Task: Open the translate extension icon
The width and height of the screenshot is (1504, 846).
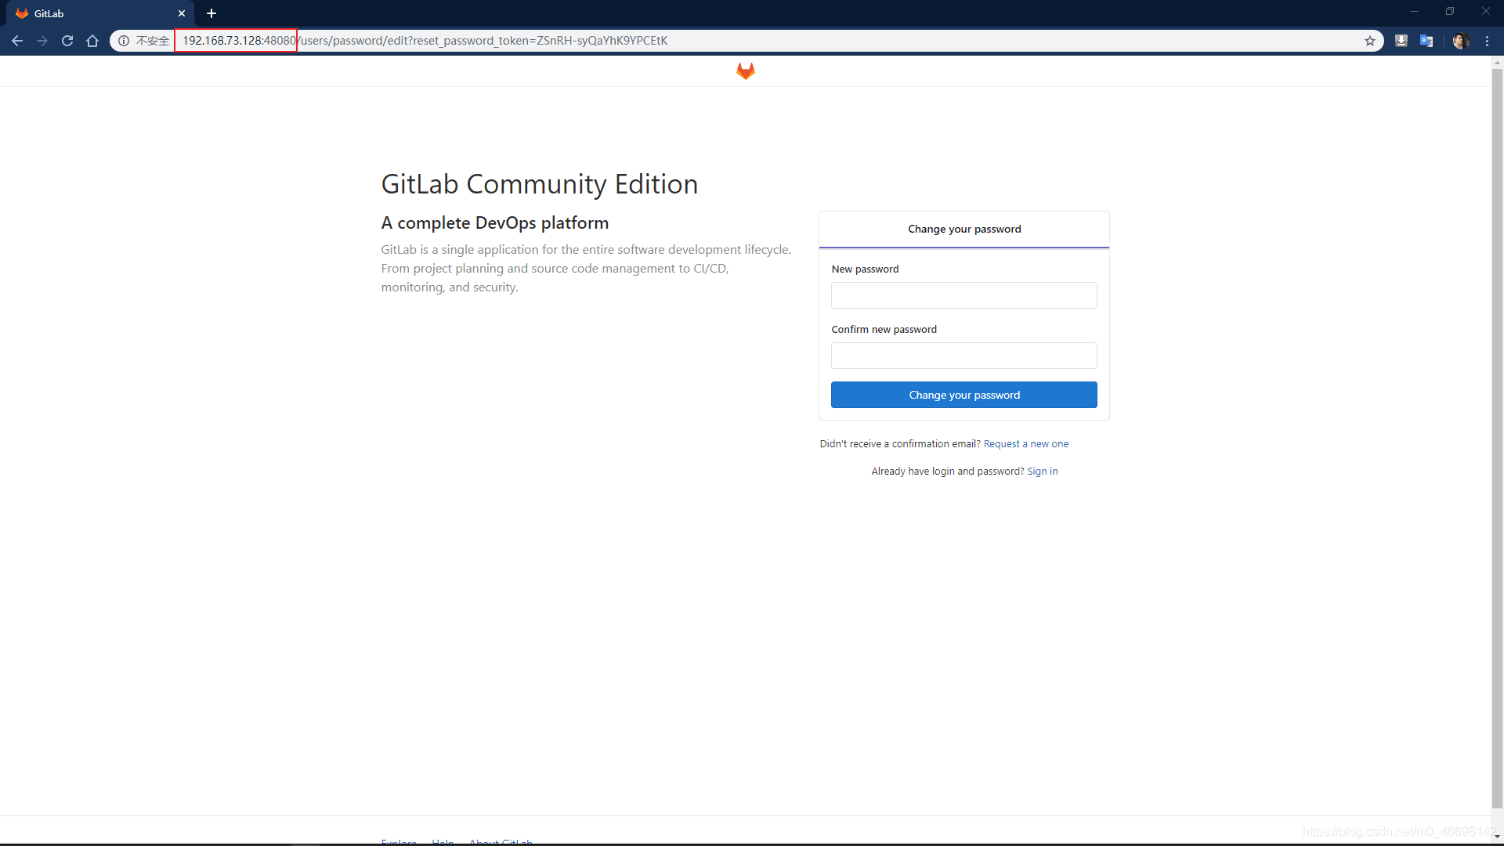Action: 1426,41
